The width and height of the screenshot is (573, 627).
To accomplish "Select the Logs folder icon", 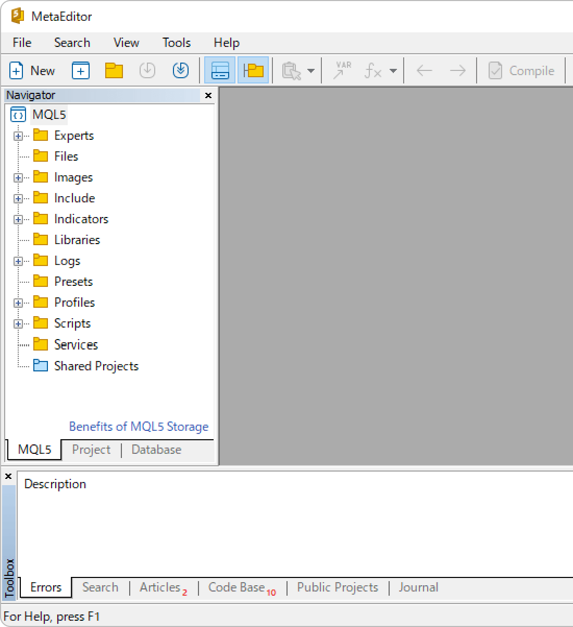I will [41, 260].
